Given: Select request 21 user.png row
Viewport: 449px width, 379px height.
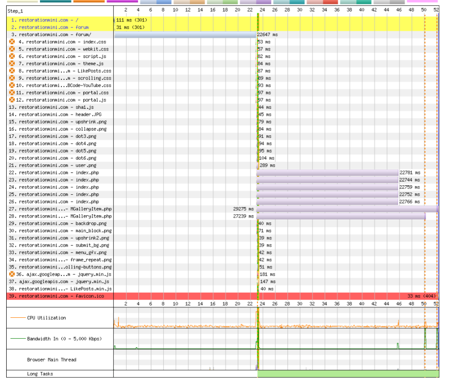Looking at the screenshot, I should 52,165.
